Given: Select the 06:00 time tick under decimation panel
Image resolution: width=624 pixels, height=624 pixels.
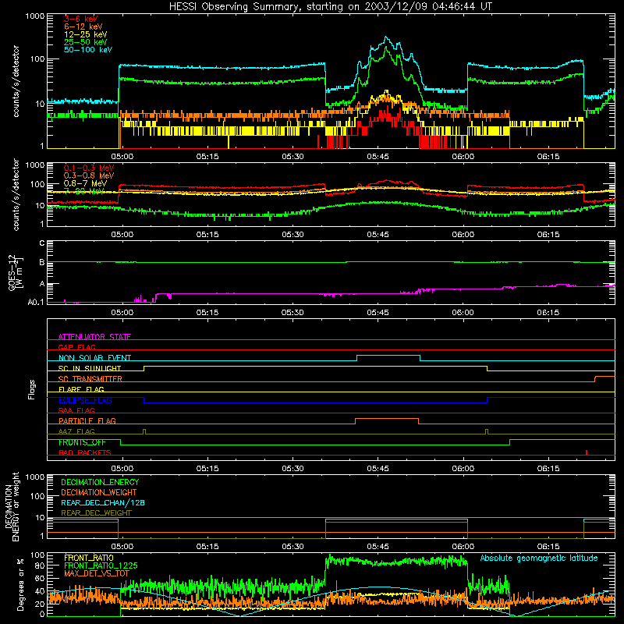Looking at the screenshot, I should click(x=463, y=547).
